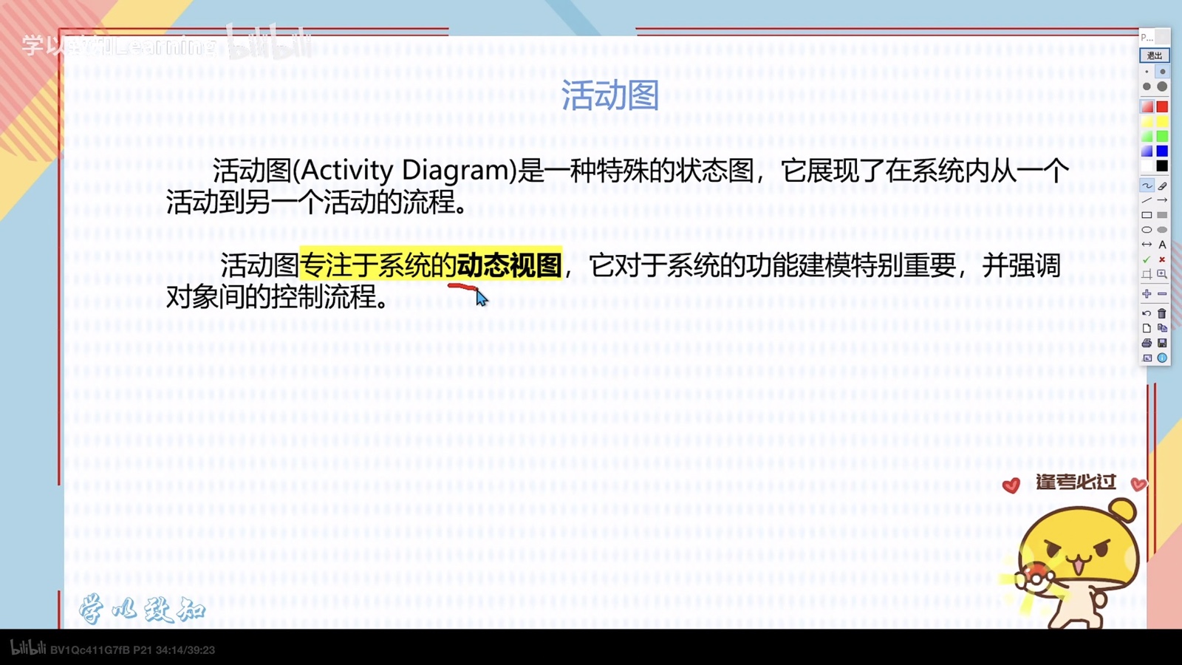Click the 退出 exit button
Viewport: 1182px width, 665px height.
tap(1154, 55)
